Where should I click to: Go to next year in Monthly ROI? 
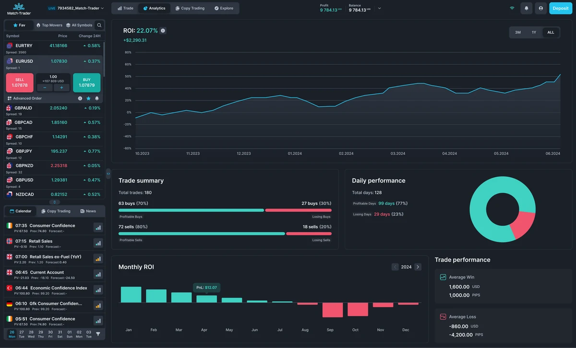tap(418, 267)
